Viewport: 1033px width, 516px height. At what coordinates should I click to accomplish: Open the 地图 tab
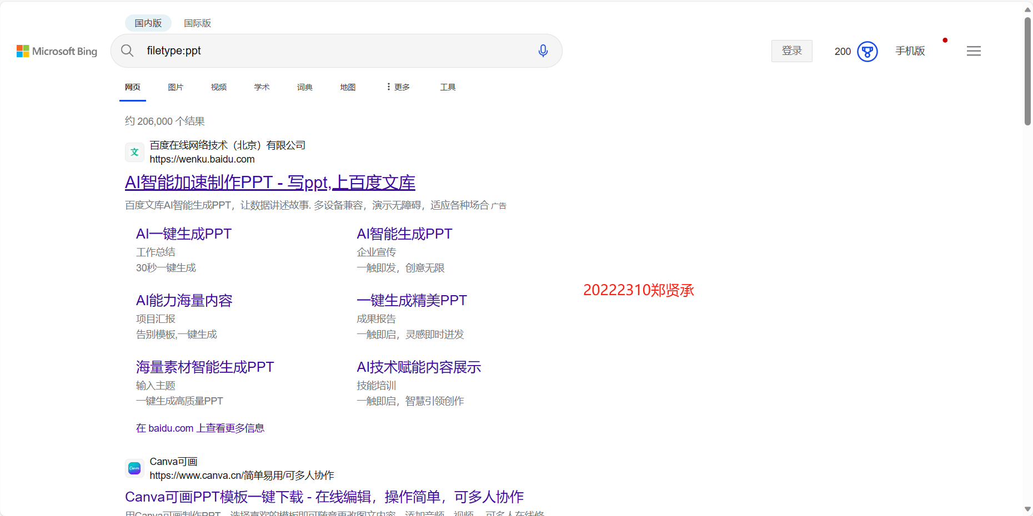348,87
